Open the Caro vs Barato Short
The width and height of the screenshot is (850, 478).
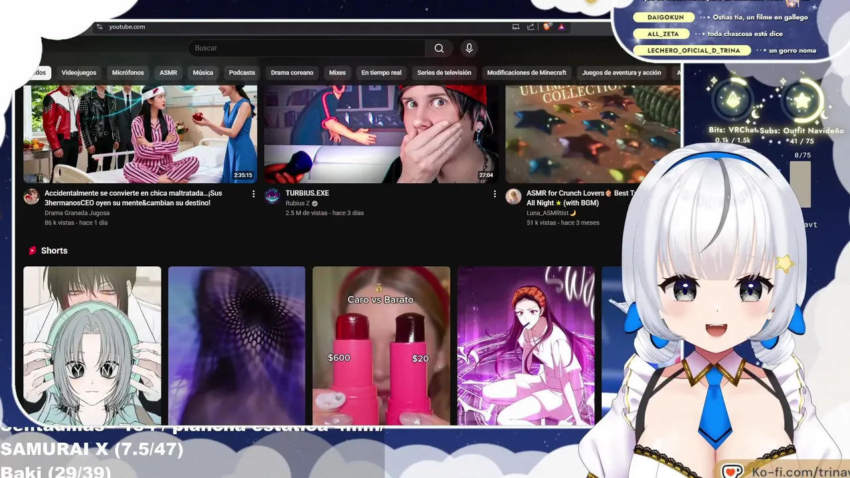(x=381, y=346)
